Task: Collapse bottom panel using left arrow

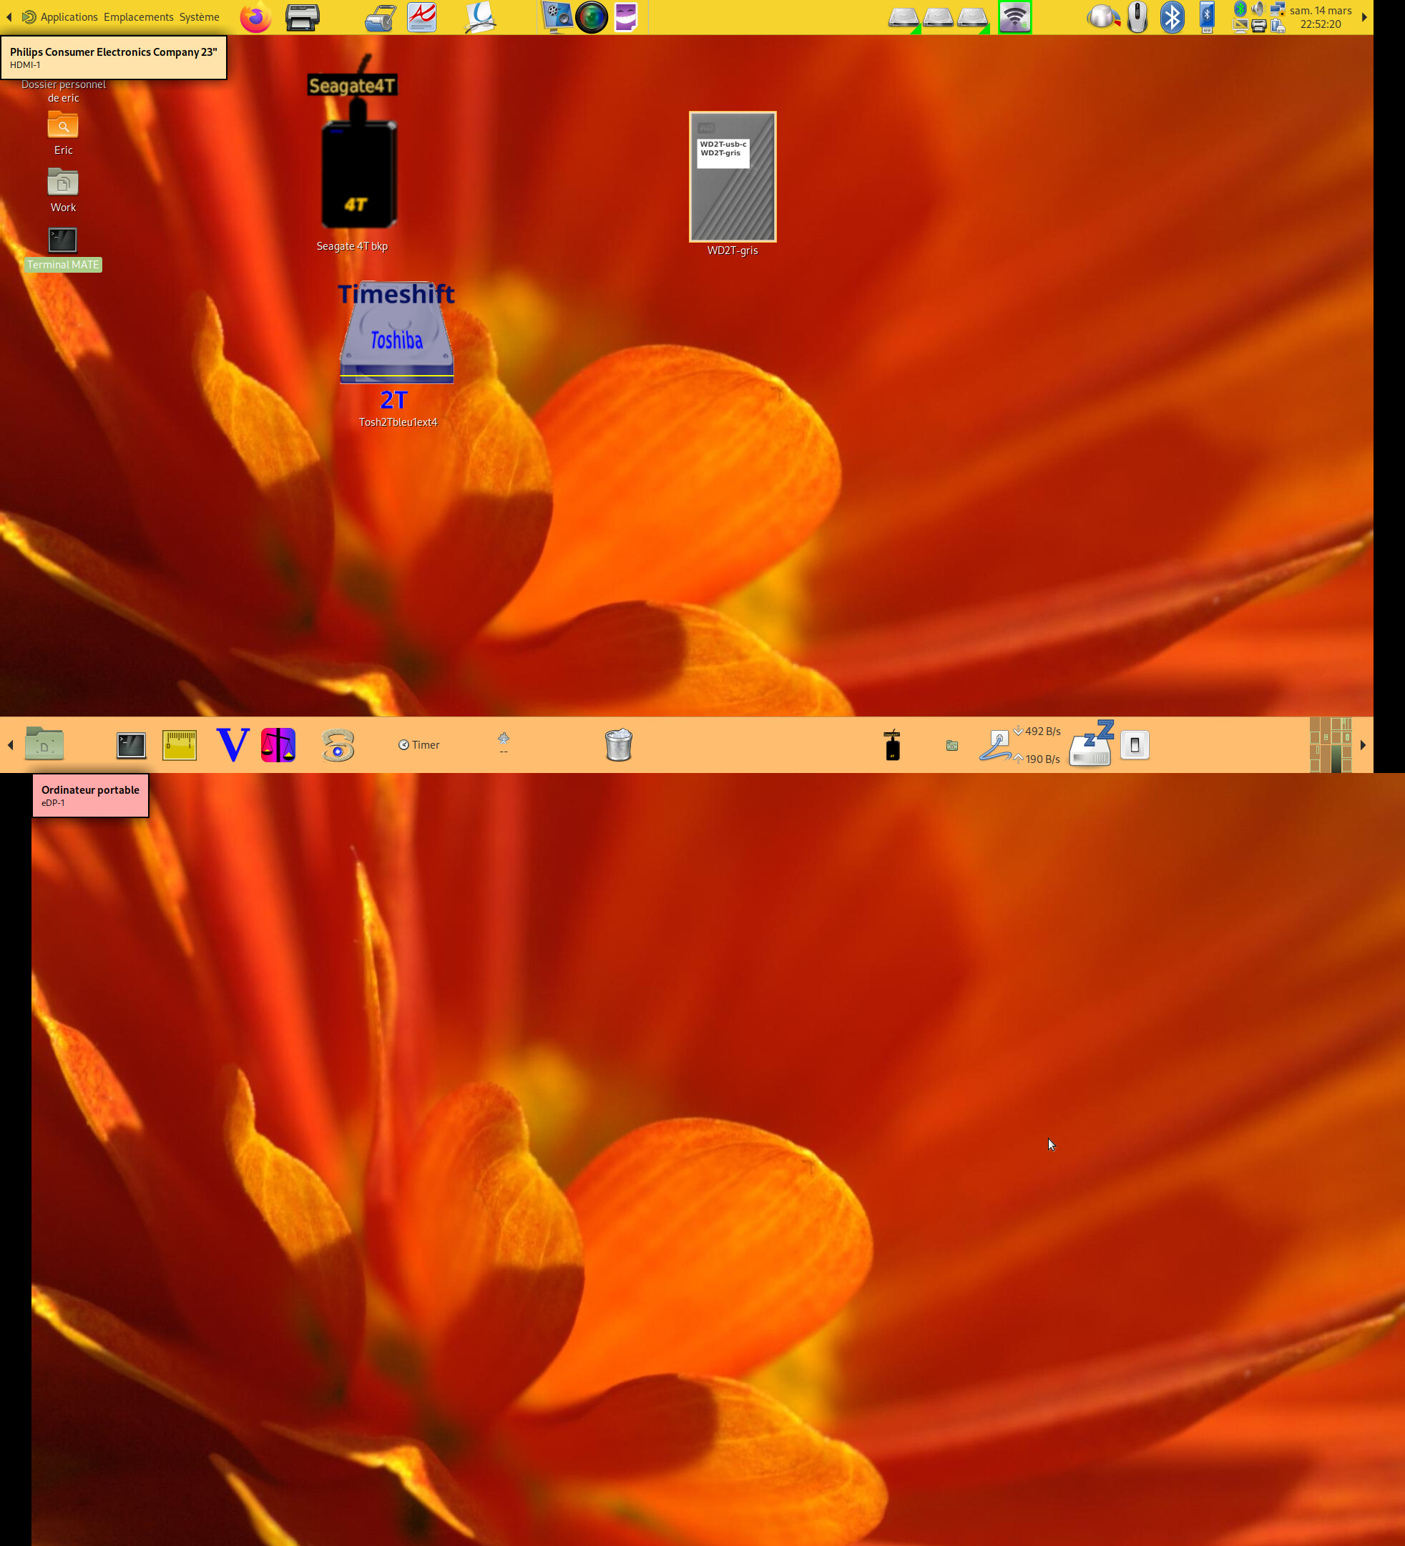Action: pyautogui.click(x=10, y=744)
